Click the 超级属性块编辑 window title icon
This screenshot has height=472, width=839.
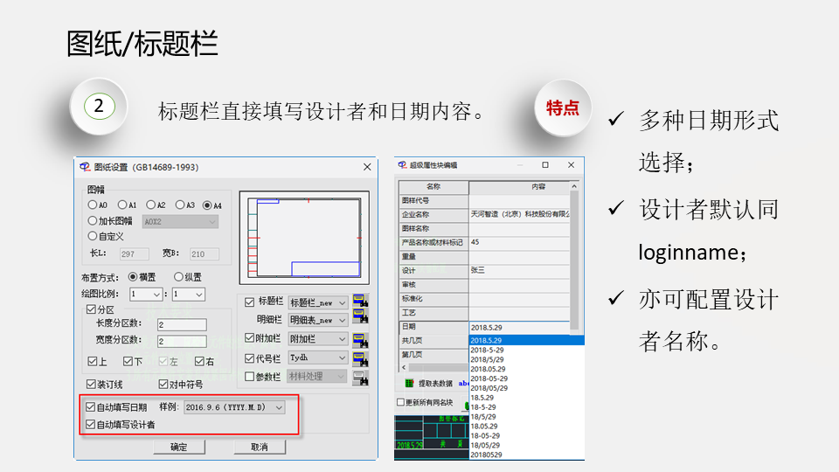point(403,165)
